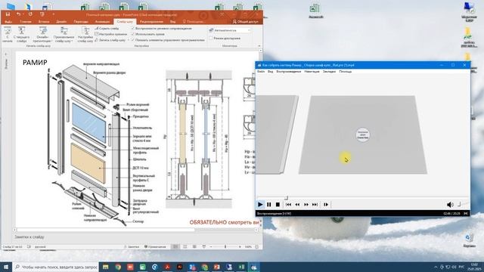Skip to previous track in player
The height and width of the screenshot is (272, 484).
click(x=289, y=205)
